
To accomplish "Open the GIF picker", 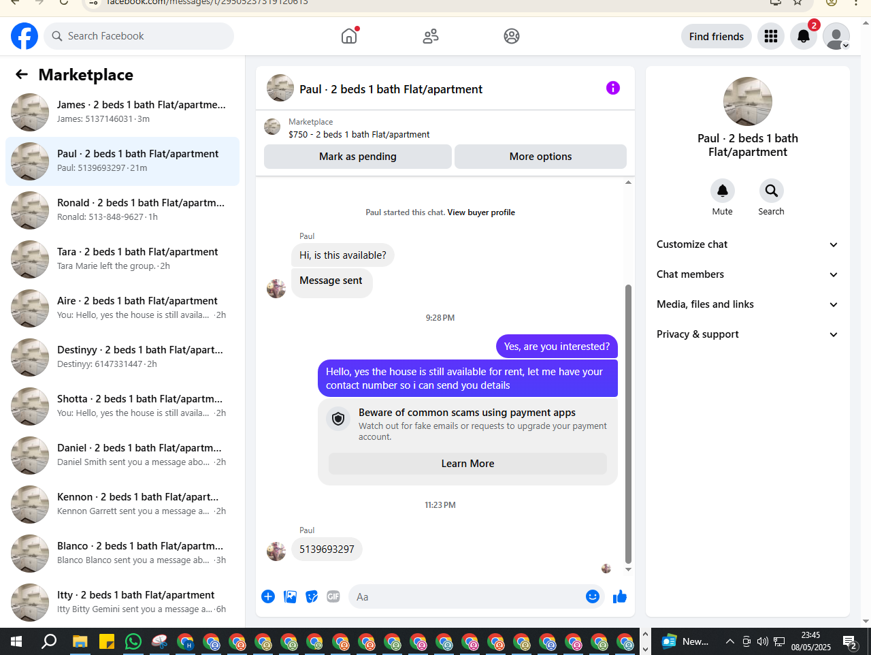I will [333, 596].
